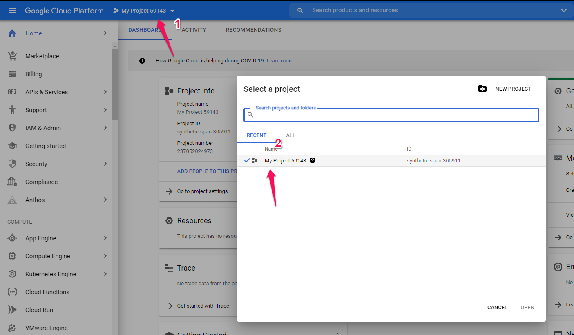Click the new project folder-gear icon

[x=482, y=89]
